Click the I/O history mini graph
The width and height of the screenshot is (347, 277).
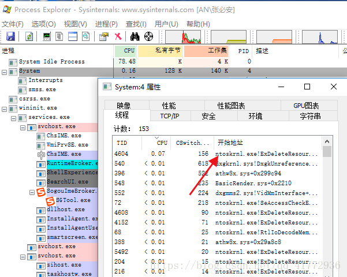point(320,37)
